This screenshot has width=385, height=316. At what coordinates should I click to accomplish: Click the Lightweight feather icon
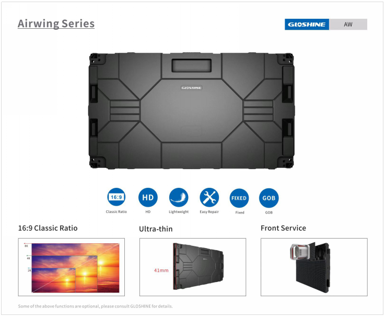[179, 197]
